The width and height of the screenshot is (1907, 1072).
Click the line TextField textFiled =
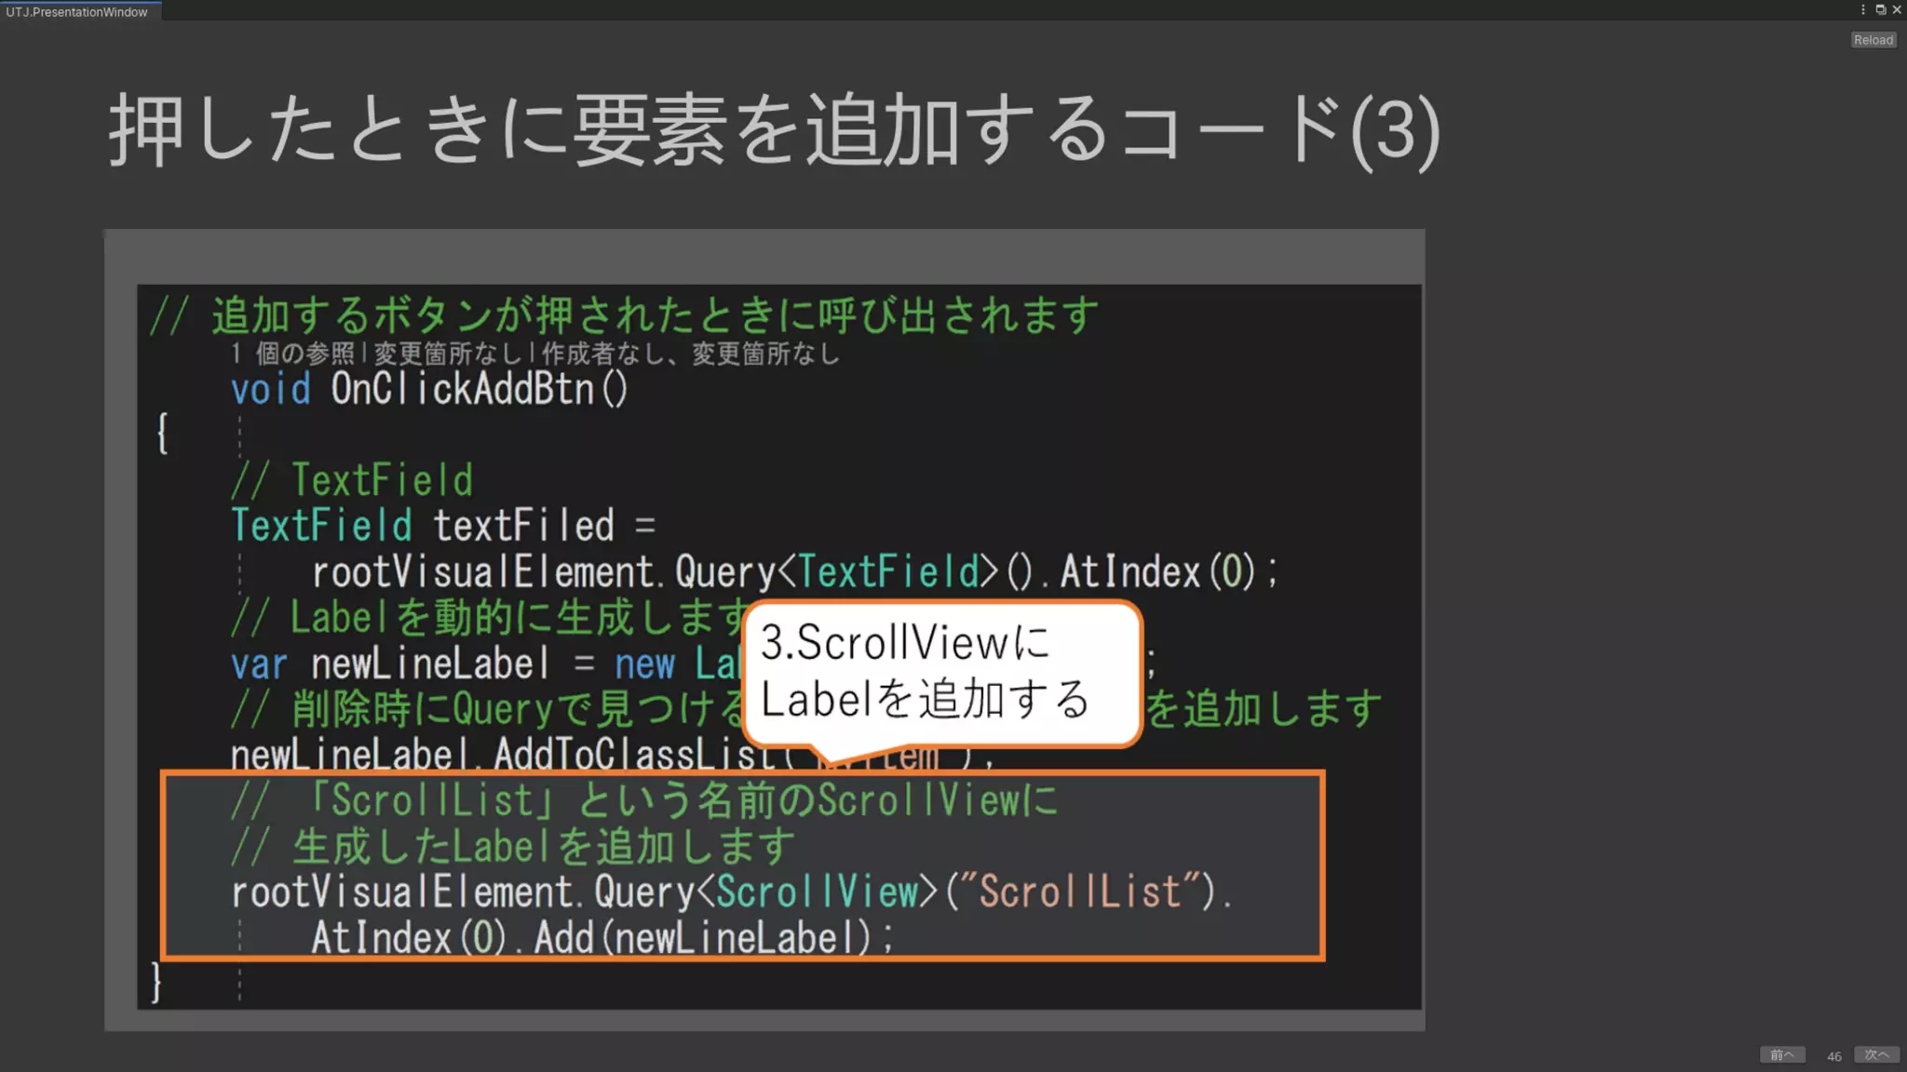[443, 526]
